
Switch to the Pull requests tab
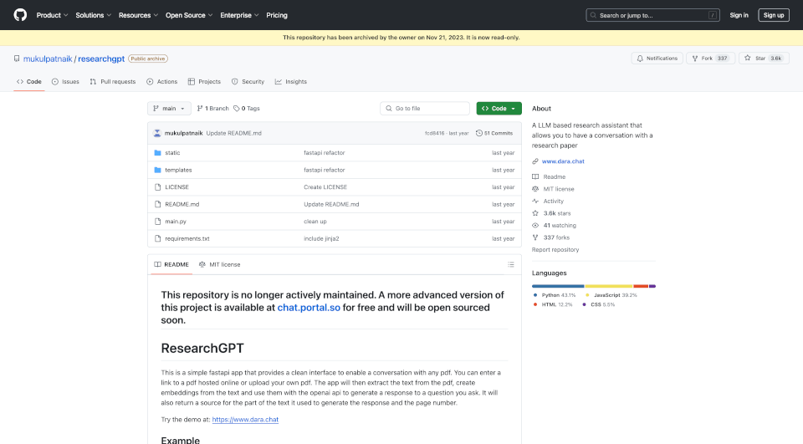pos(113,82)
